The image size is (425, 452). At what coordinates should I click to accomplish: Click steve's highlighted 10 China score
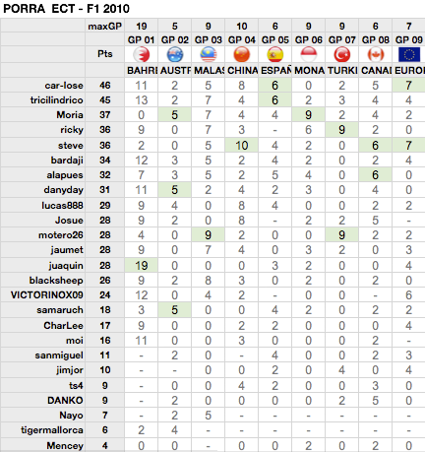tap(242, 145)
